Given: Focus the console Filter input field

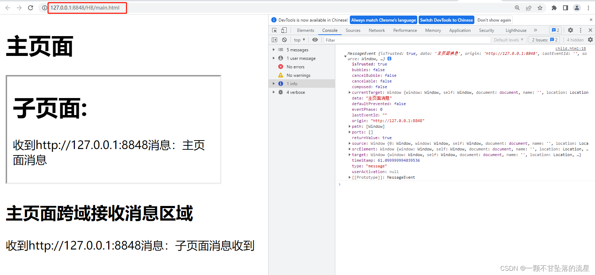Looking at the screenshot, I should tap(407, 40).
